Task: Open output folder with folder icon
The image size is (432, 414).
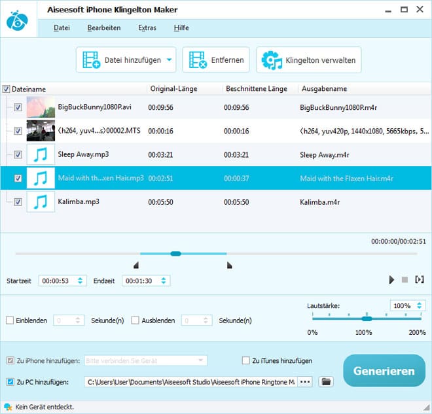Action: tap(327, 381)
